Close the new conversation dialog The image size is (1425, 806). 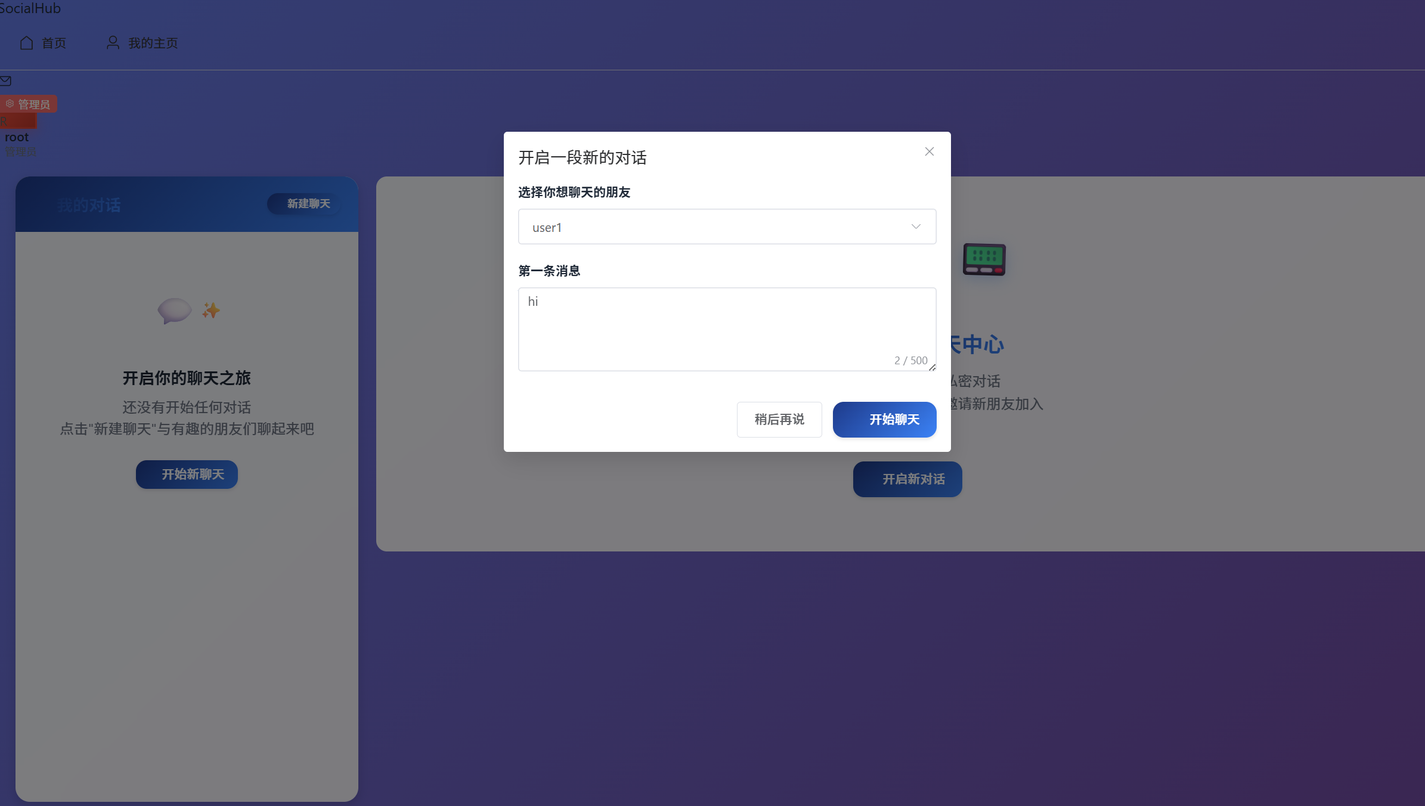[929, 151]
